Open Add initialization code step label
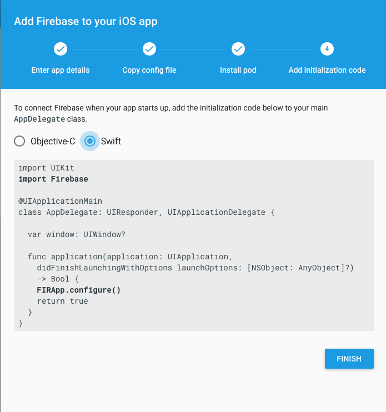The width and height of the screenshot is (386, 412). 327,70
